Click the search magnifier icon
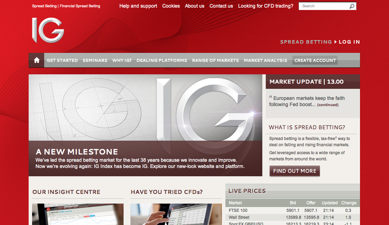This screenshot has width=389, height=225. coord(352,6)
